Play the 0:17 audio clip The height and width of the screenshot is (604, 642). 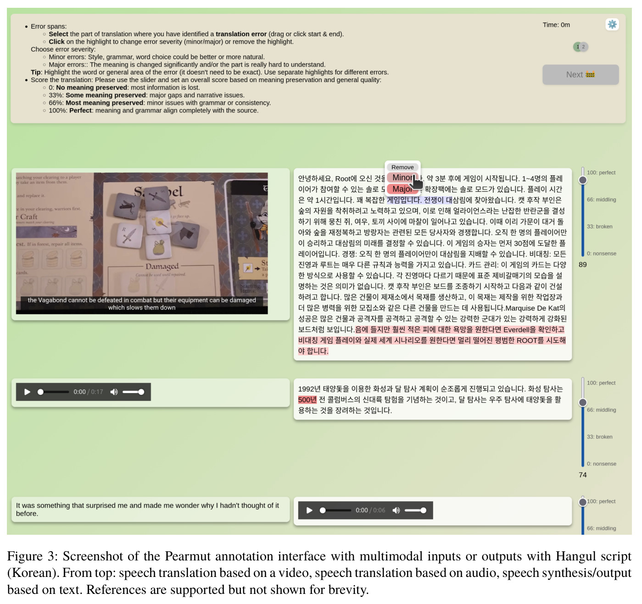tap(27, 392)
